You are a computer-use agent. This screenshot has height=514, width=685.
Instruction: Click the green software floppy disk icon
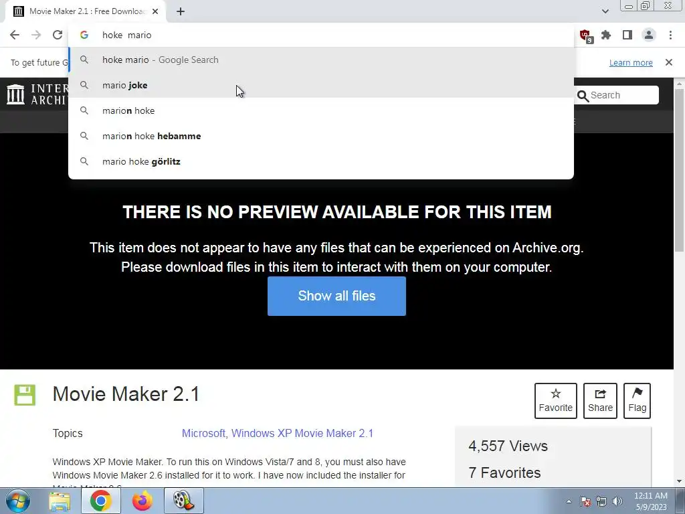coord(25,395)
